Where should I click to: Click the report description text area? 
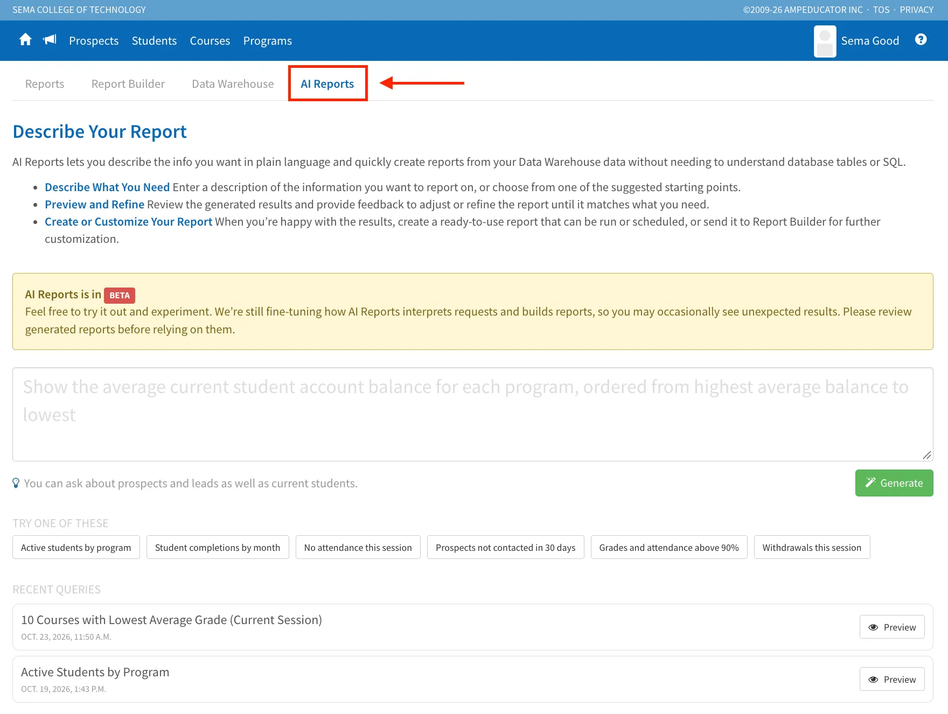coord(473,415)
